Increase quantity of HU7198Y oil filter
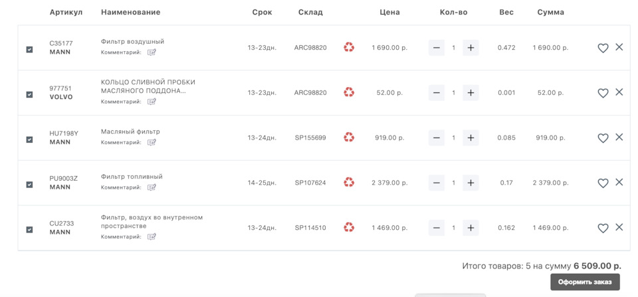The width and height of the screenshot is (638, 297). point(471,138)
